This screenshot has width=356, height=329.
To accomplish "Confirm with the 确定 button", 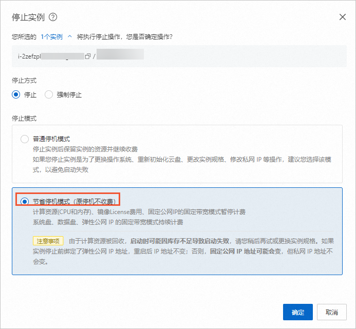I will click(297, 312).
